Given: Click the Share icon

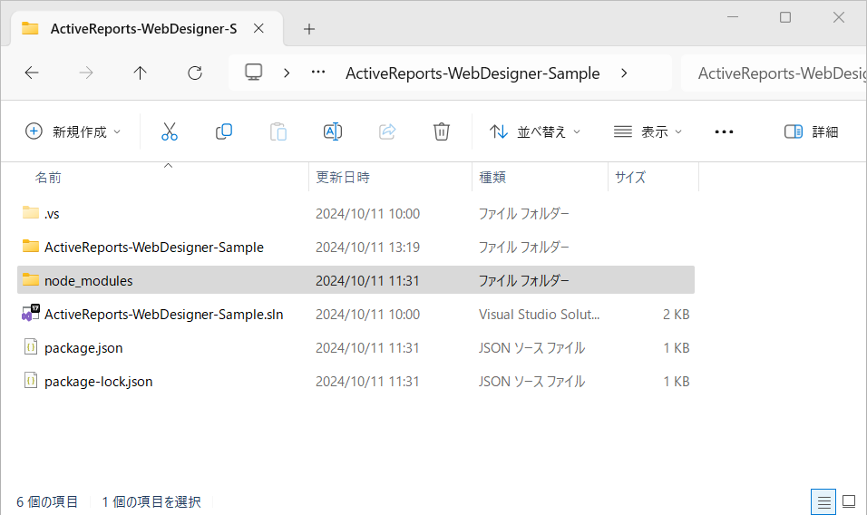Looking at the screenshot, I should [387, 131].
